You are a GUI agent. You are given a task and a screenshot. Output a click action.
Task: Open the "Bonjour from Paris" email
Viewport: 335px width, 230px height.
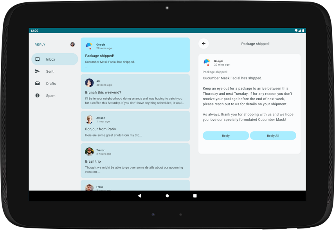click(x=135, y=129)
